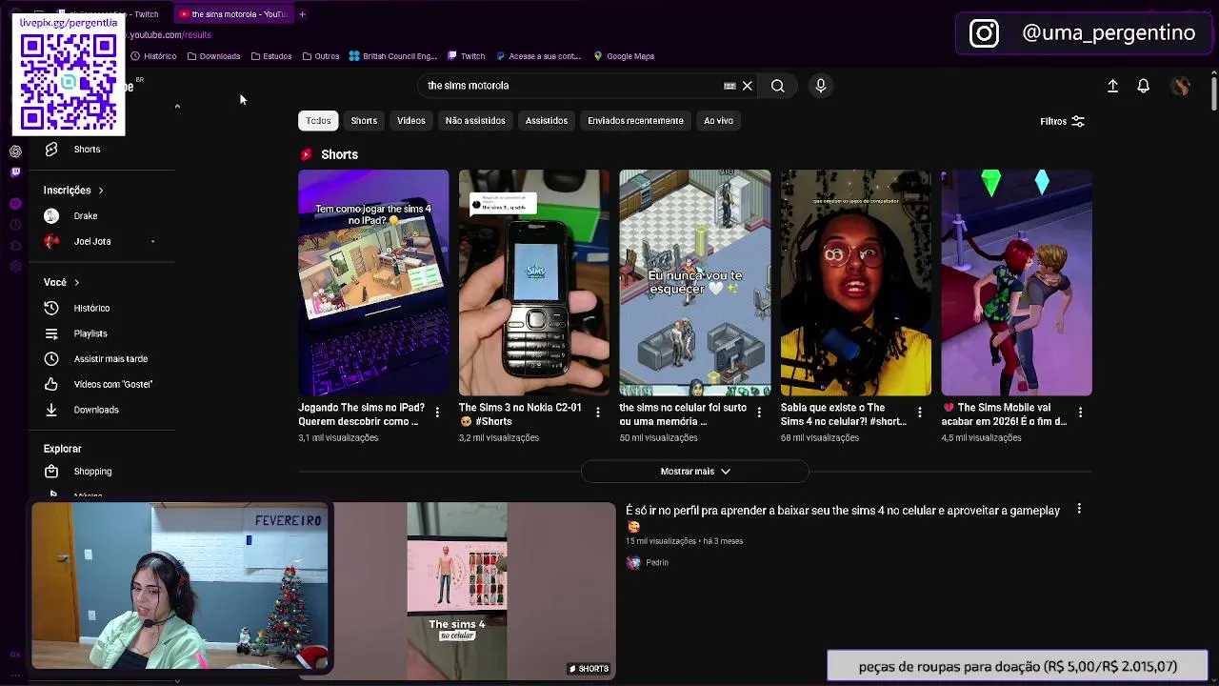
Task: Switch to the sims motorola YouTube tab
Action: pos(233,14)
